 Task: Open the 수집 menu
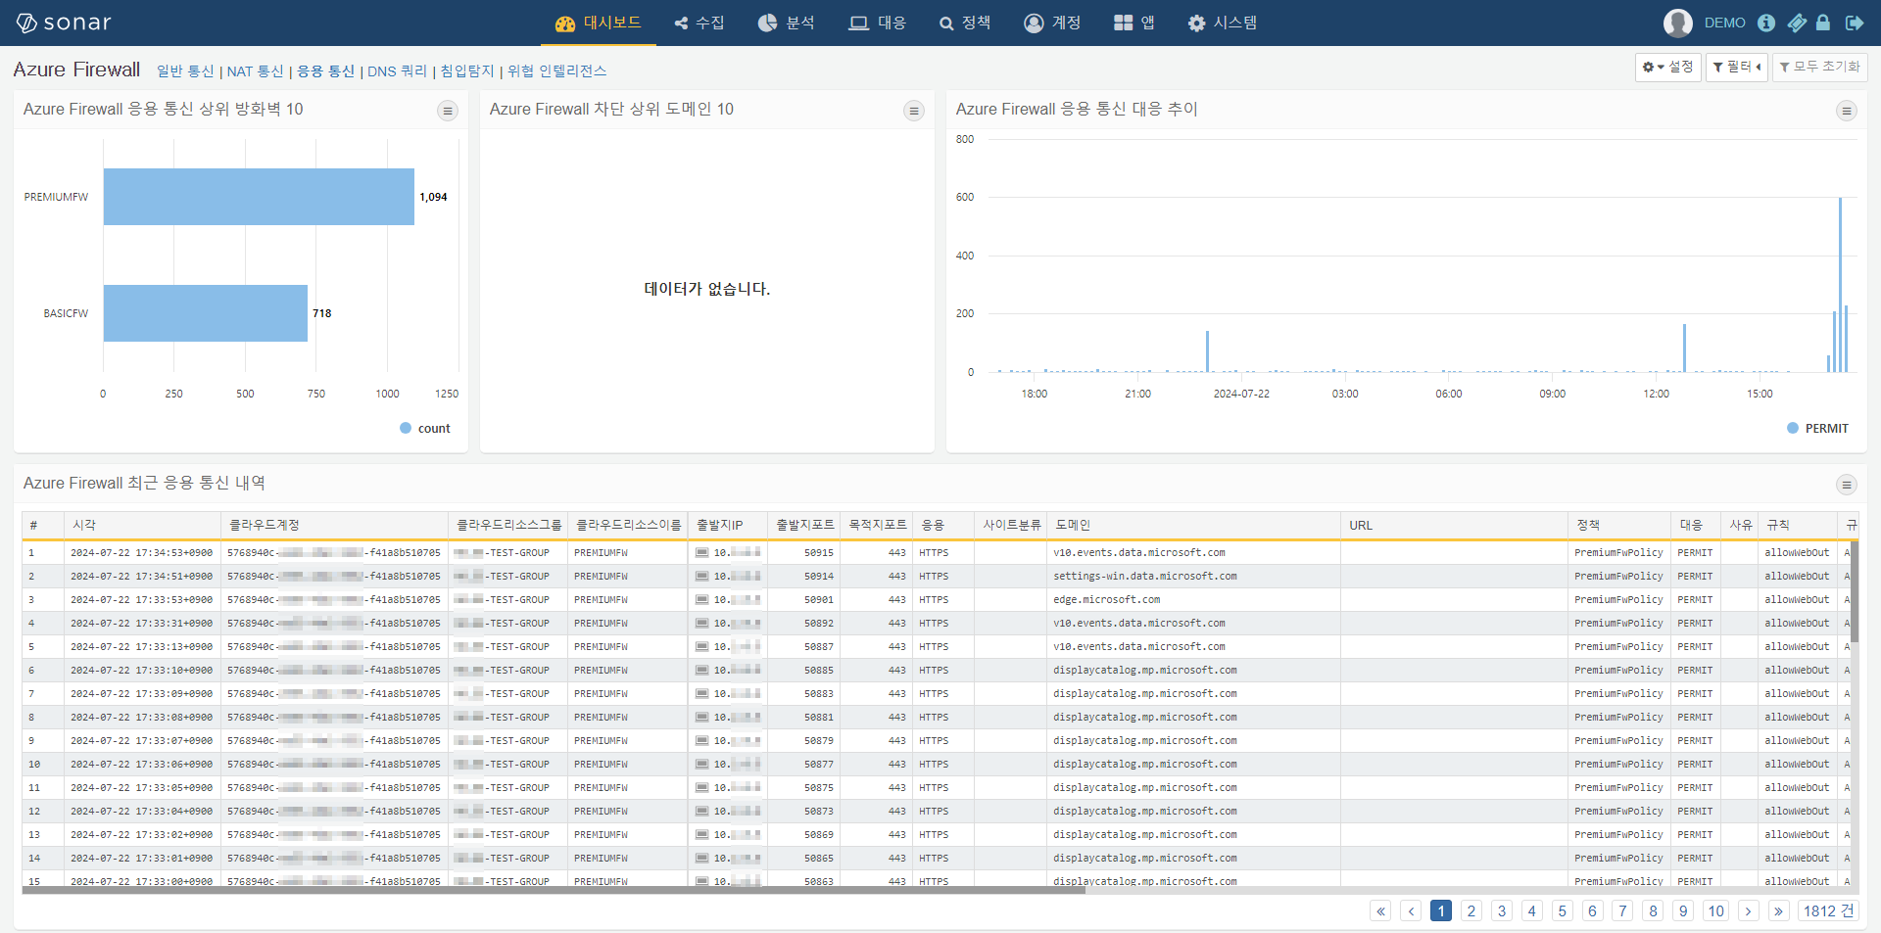(699, 23)
